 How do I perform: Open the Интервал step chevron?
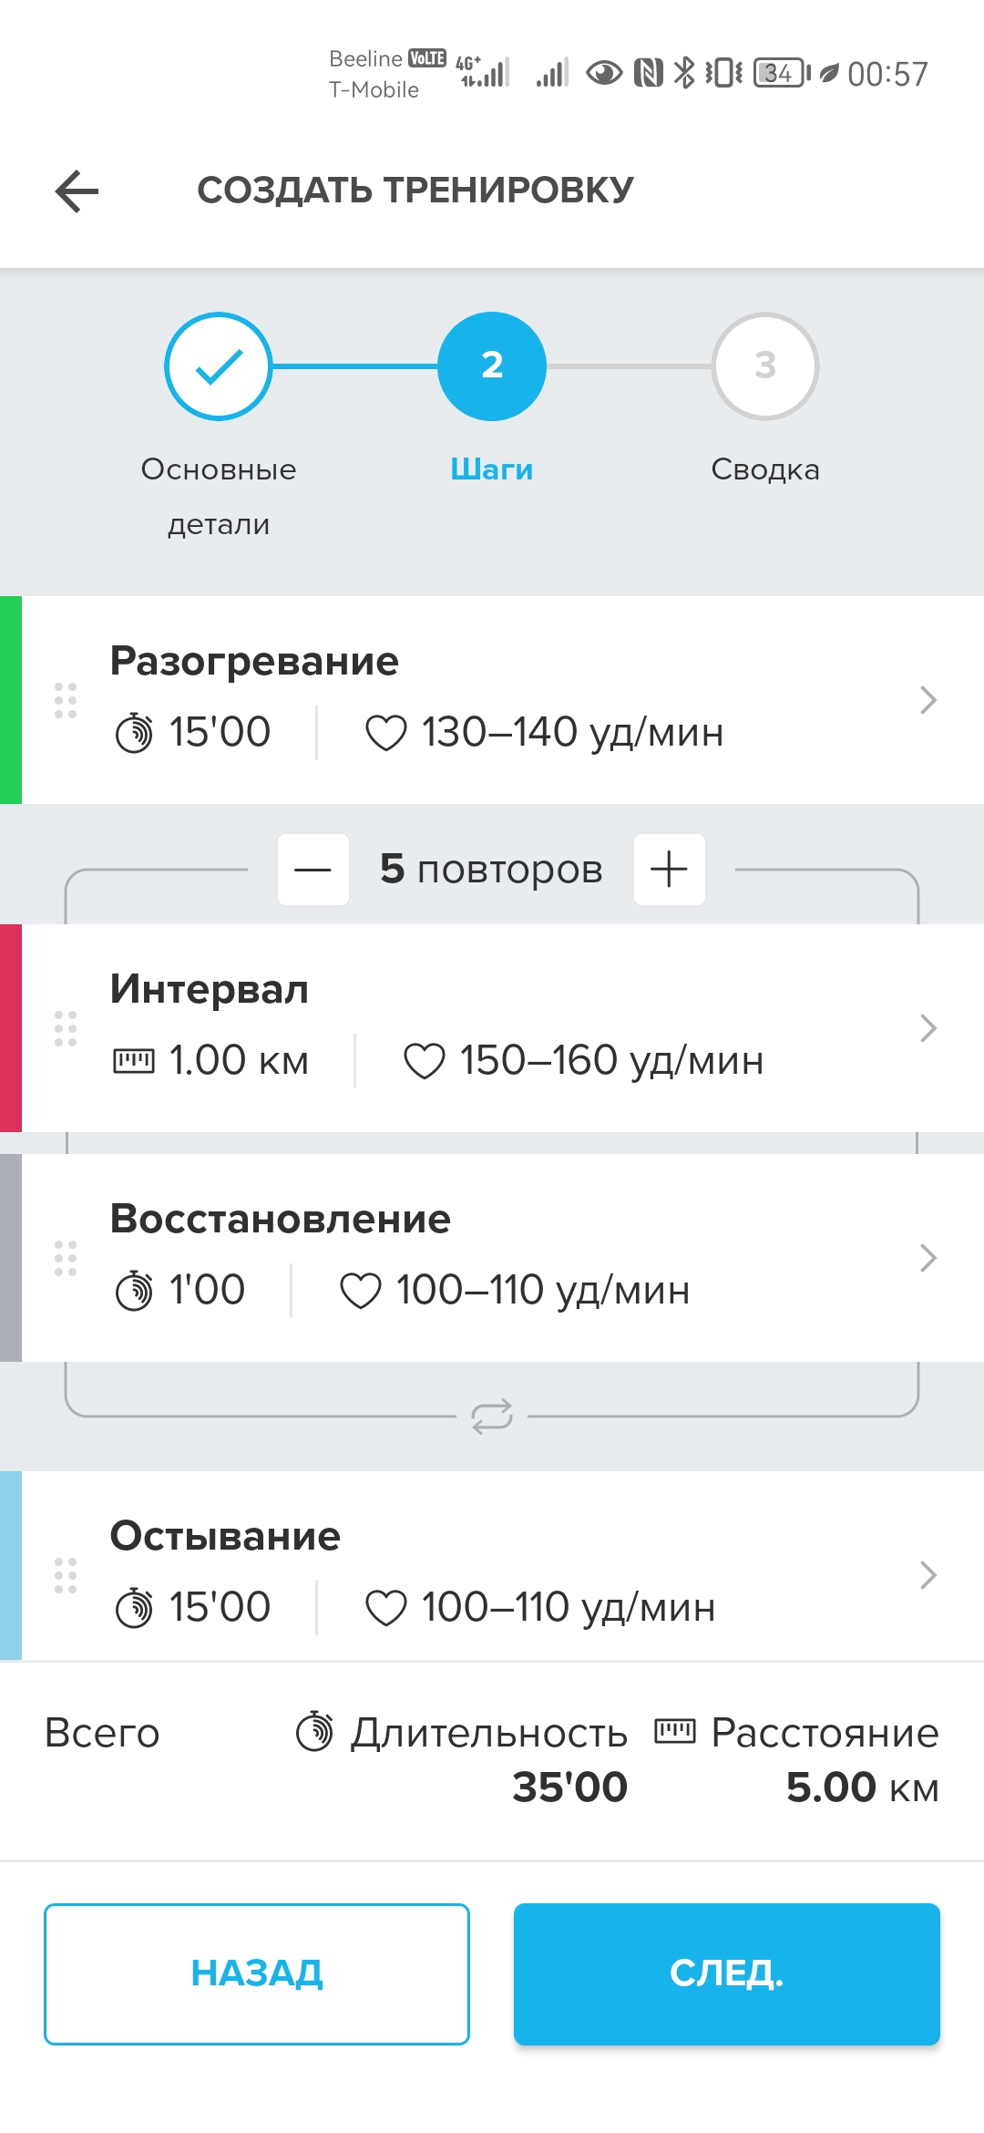[x=928, y=1028]
